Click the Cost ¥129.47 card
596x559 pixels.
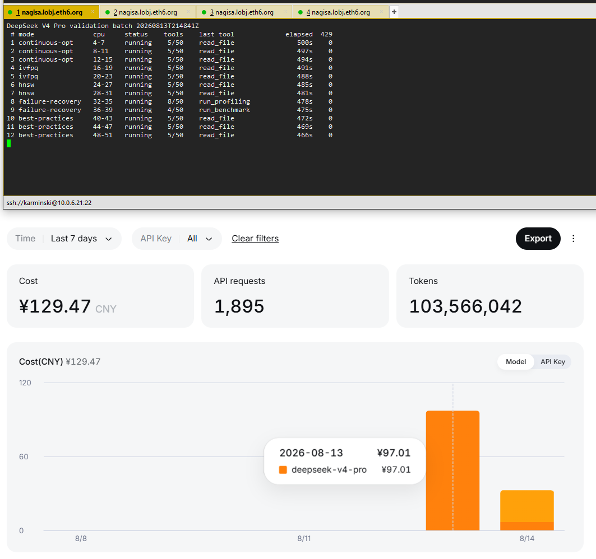click(100, 296)
